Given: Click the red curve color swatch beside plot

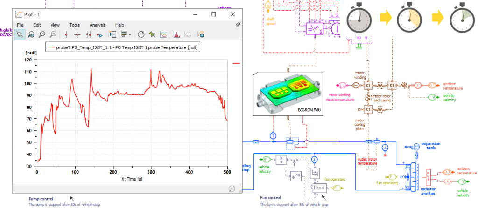Looking at the screenshot, I should click(236, 64).
